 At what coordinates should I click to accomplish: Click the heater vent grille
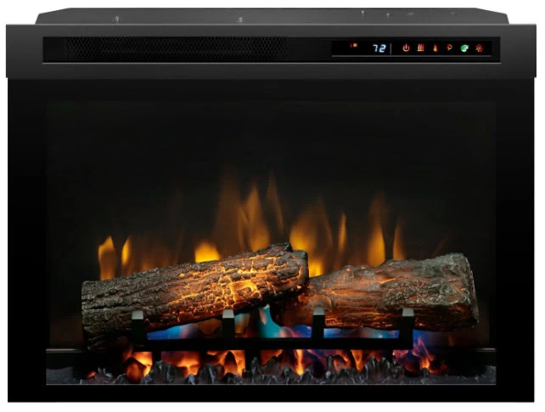(170, 48)
